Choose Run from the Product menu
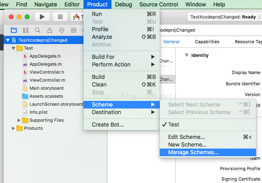Screen dimensions: 262x183 [121, 14]
